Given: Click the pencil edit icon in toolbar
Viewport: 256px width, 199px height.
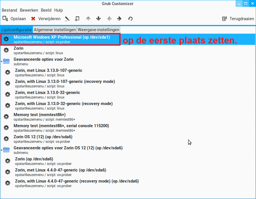Looking at the screenshot, I should click(x=67, y=19).
